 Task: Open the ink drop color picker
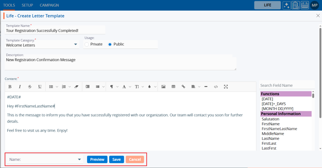[x=149, y=87]
